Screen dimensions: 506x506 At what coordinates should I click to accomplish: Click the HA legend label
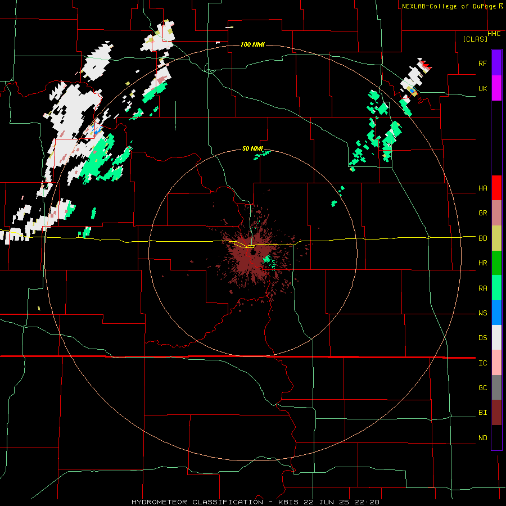[x=482, y=188]
